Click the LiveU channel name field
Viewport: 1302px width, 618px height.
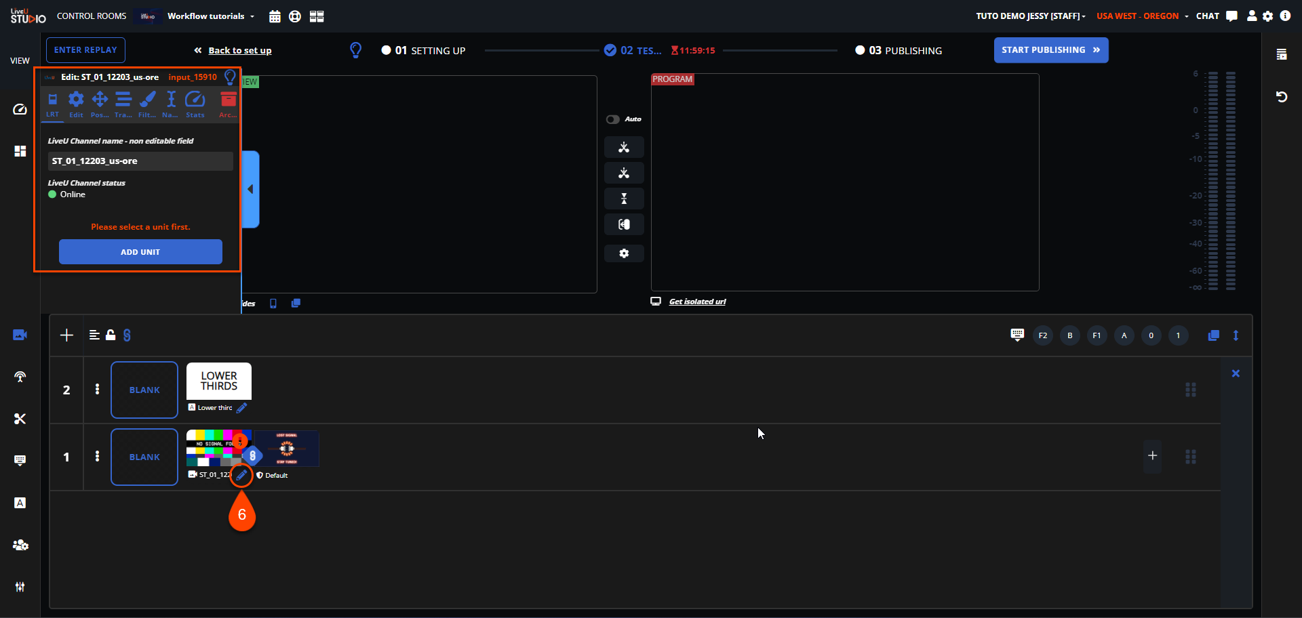click(x=140, y=161)
